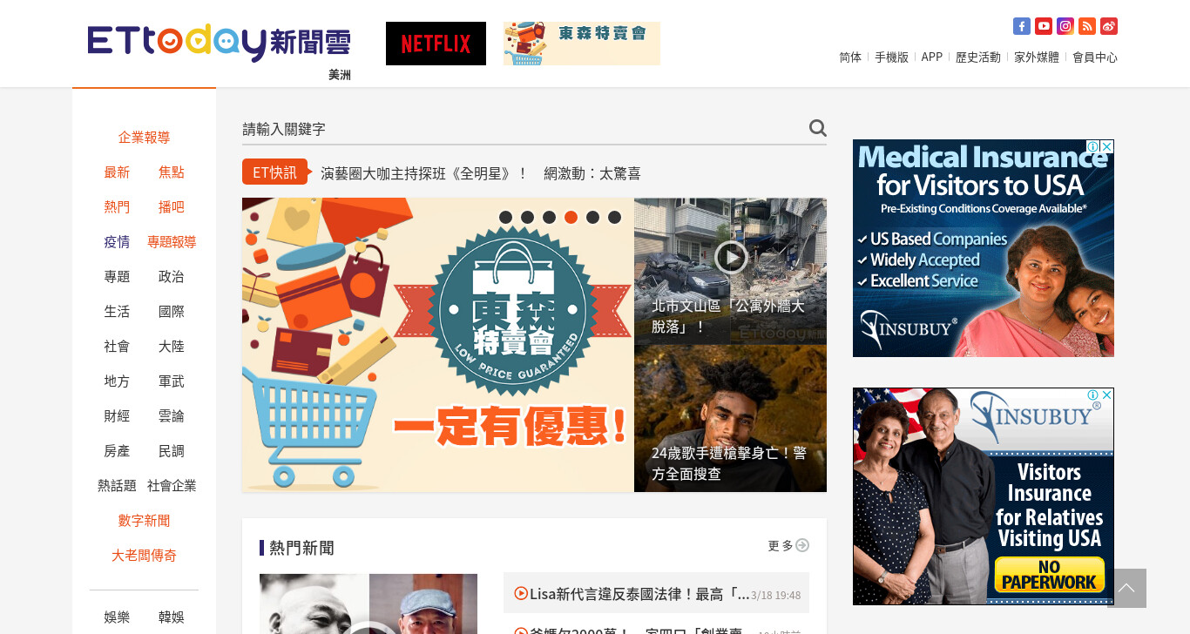Open 家外媒體 link
1190x634 pixels.
(1037, 57)
